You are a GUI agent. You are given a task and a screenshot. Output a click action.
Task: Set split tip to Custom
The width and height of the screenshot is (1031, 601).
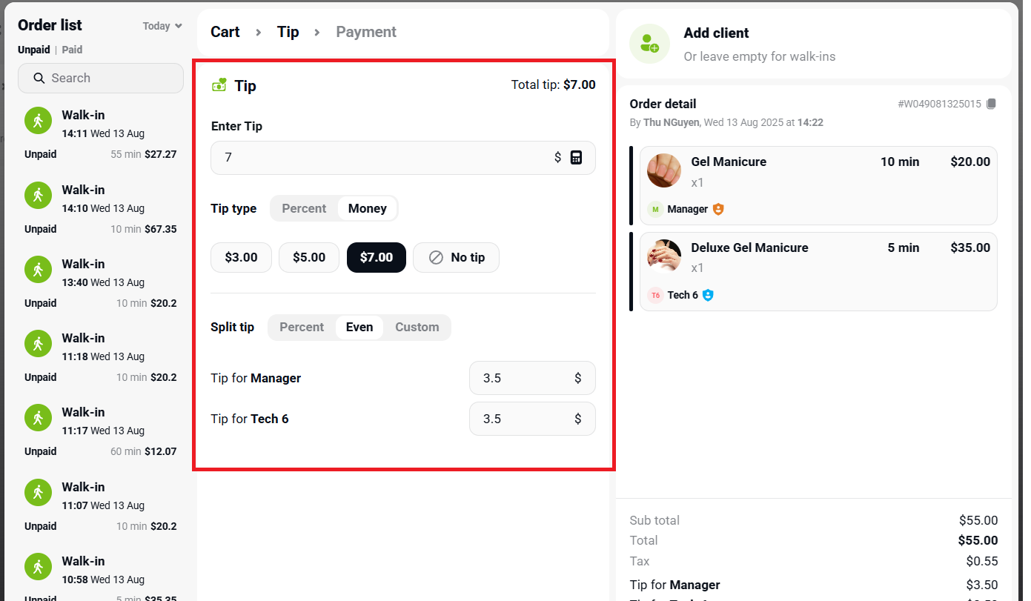(417, 327)
